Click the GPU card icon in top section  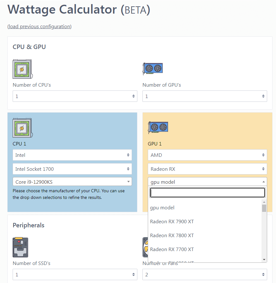pyautogui.click(x=153, y=68)
